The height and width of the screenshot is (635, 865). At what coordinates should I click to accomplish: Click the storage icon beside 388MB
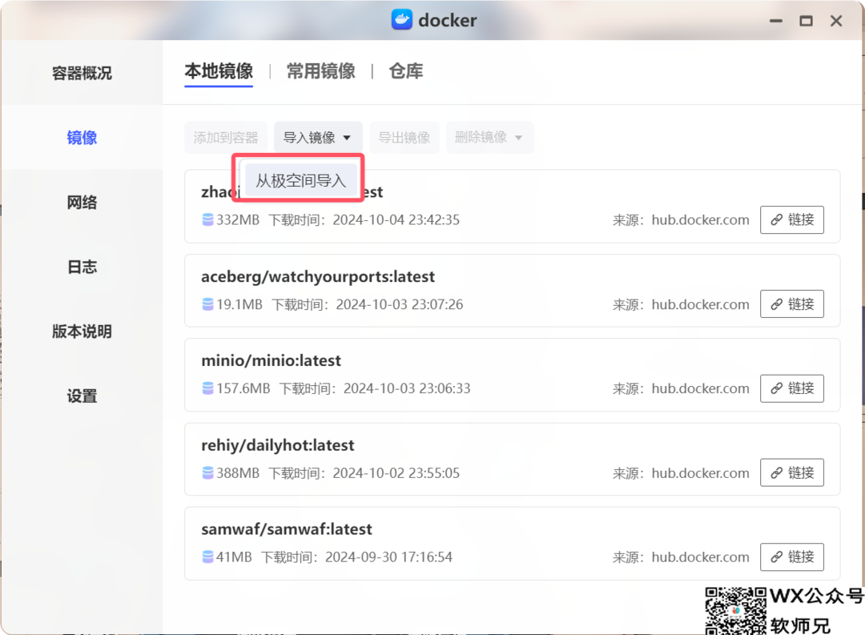click(x=207, y=472)
